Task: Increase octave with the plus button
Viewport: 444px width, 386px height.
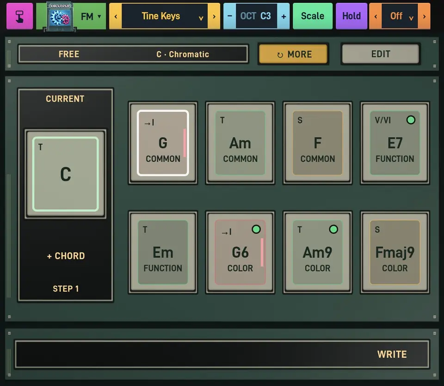Action: tap(284, 17)
